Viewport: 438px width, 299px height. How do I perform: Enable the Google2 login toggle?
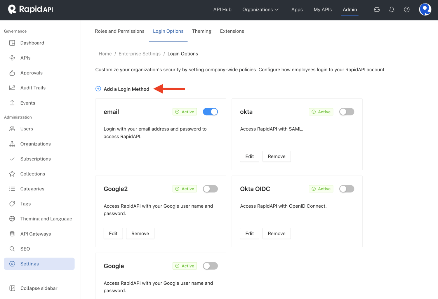coord(210,189)
